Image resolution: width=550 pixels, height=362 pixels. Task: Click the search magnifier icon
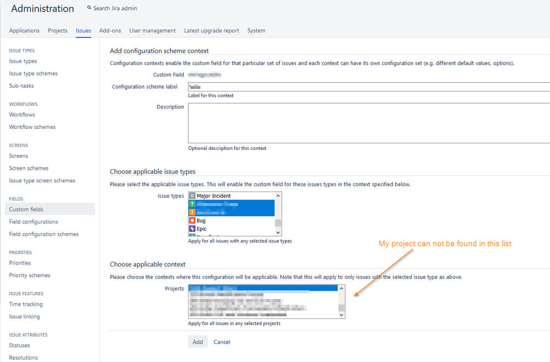tap(89, 7)
